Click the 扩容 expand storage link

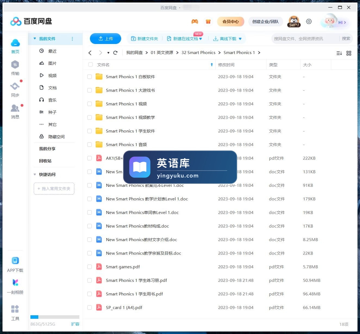point(75,324)
